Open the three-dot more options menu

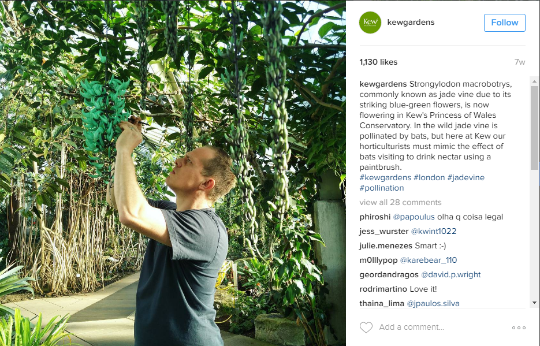[x=519, y=328]
